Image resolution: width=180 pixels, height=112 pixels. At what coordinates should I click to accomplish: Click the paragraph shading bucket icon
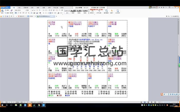point(58,13)
